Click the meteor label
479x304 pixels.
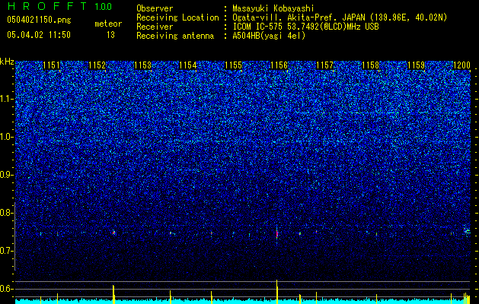coord(108,24)
